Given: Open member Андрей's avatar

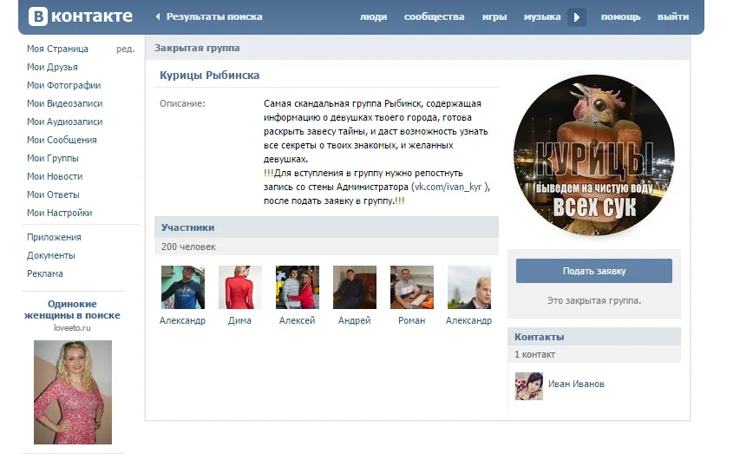Looking at the screenshot, I should (355, 287).
